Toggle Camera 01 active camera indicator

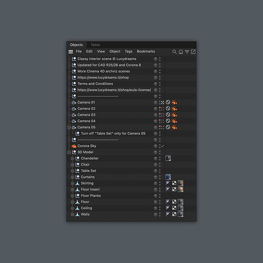pos(163,103)
